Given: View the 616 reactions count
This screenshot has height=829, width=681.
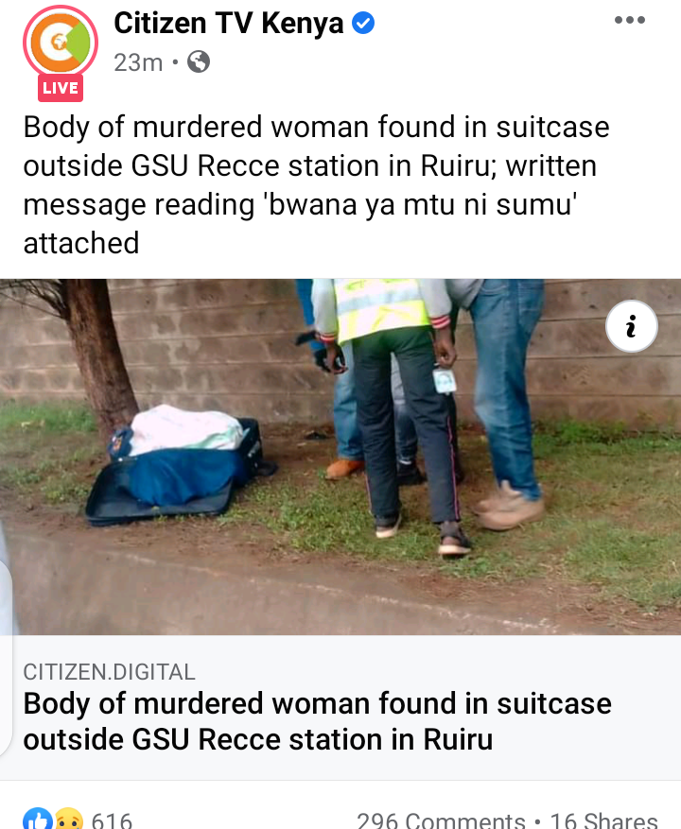Looking at the screenshot, I should pos(112,820).
